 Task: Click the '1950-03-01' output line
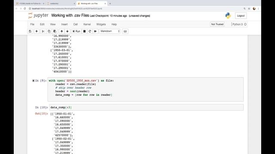[x=61, y=50]
